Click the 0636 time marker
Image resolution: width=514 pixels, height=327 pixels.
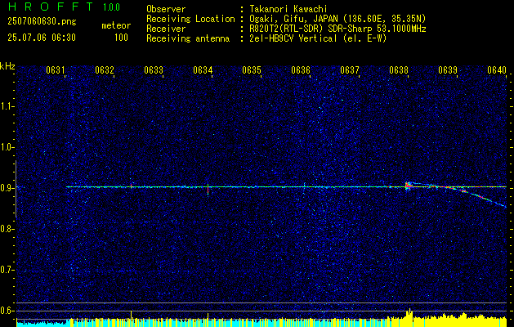tap(301, 69)
